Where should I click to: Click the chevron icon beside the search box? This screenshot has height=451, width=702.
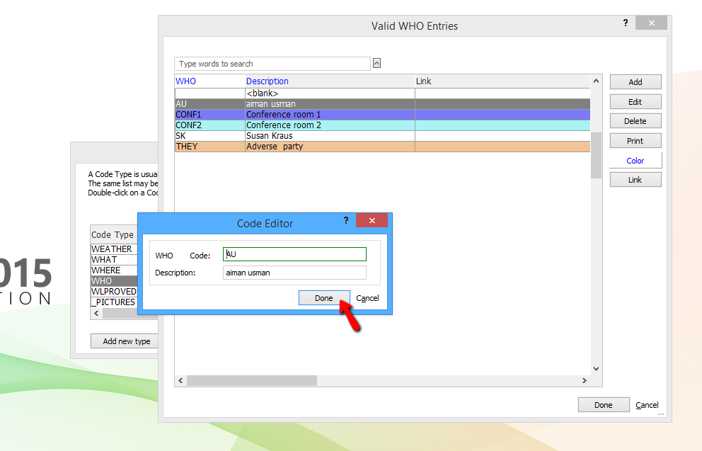pyautogui.click(x=376, y=63)
